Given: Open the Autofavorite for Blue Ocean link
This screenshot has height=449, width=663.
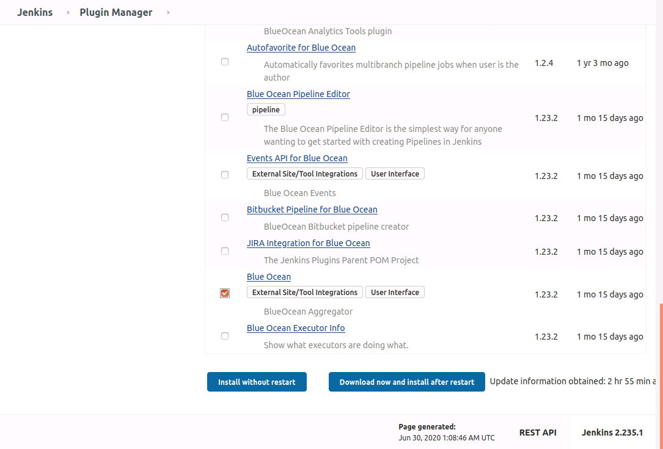Looking at the screenshot, I should (x=301, y=48).
